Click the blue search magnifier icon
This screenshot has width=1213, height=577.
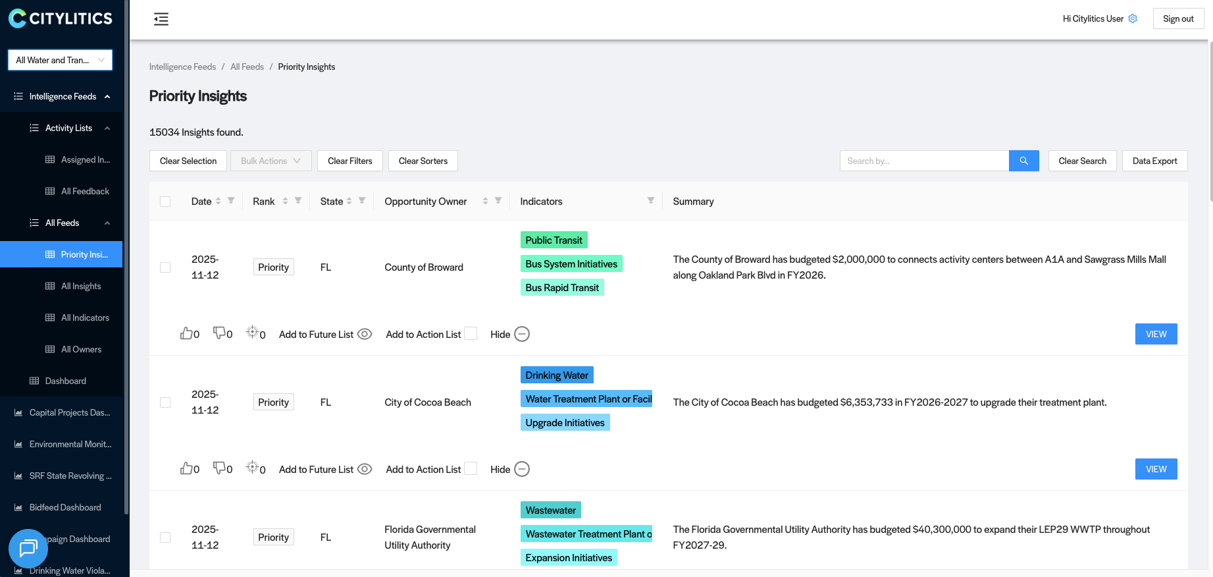tap(1023, 161)
